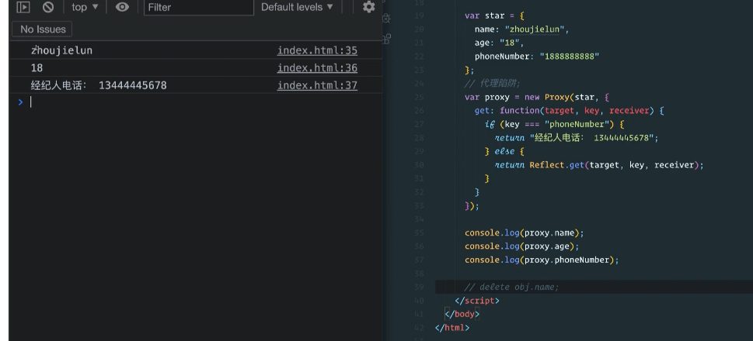The image size is (753, 341).
Task: Open source link index.html:35
Action: coord(317,51)
